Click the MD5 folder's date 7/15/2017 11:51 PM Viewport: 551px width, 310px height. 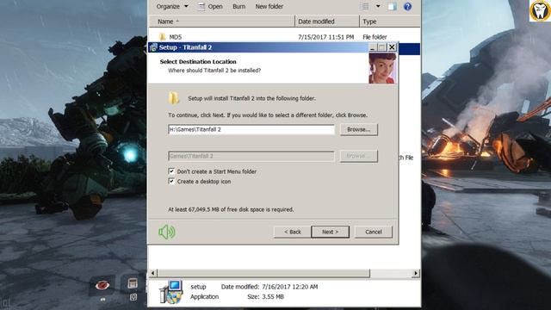(x=325, y=37)
